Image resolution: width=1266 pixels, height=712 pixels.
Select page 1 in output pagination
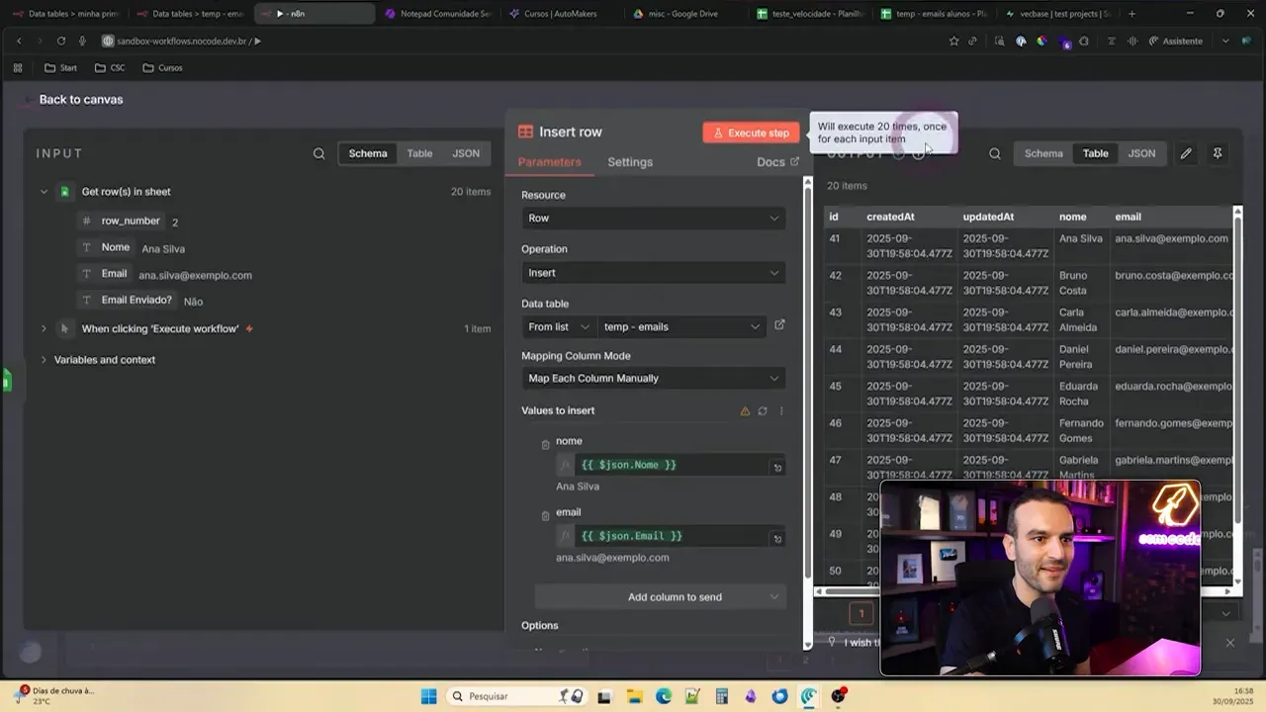(x=860, y=613)
